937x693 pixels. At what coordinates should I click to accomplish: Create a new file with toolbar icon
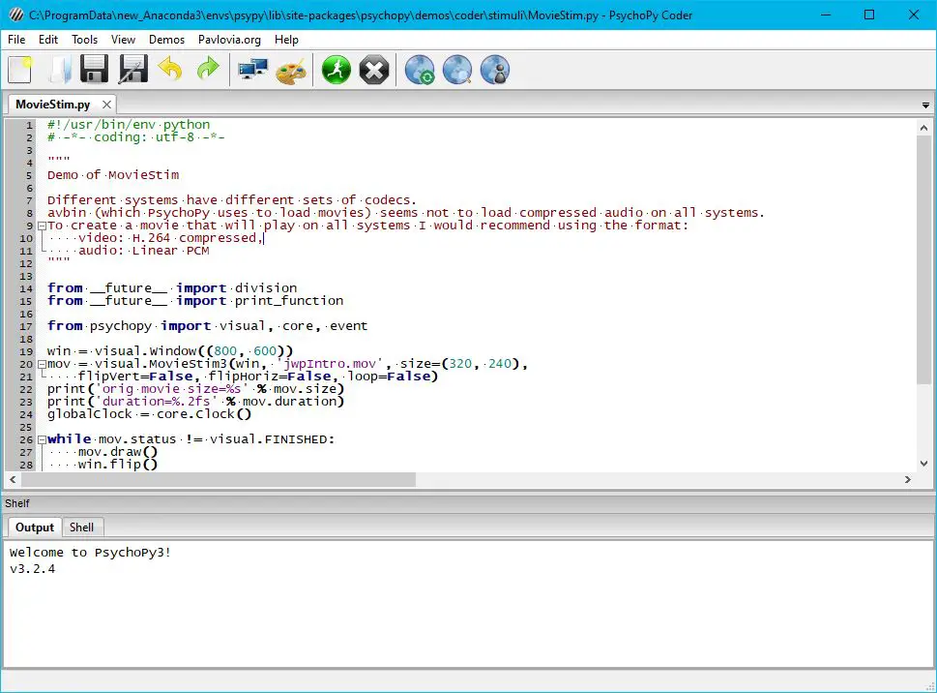[20, 70]
